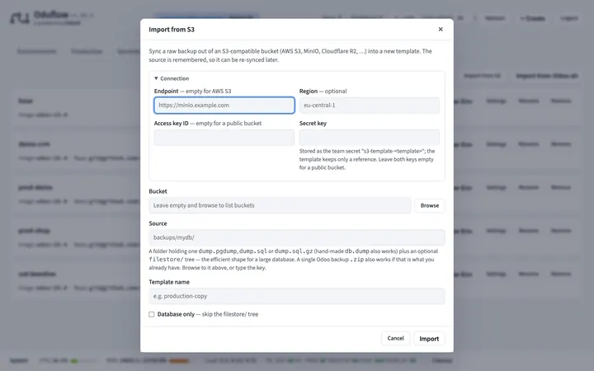
Task: Enable the Database only checkbox
Action: pyautogui.click(x=152, y=314)
